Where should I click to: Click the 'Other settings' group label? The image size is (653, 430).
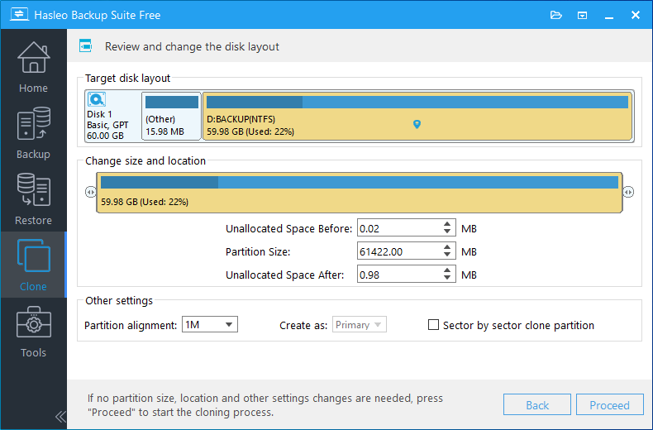119,300
